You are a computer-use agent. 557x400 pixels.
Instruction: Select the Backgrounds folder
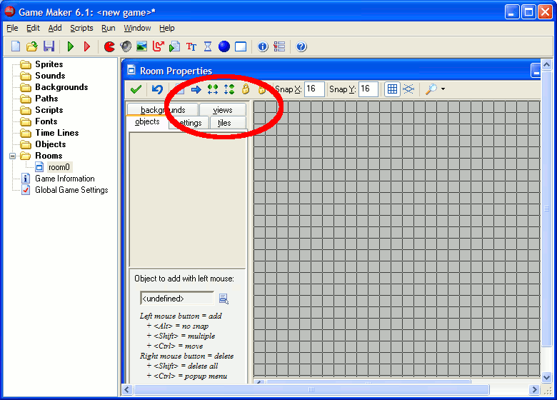(61, 87)
